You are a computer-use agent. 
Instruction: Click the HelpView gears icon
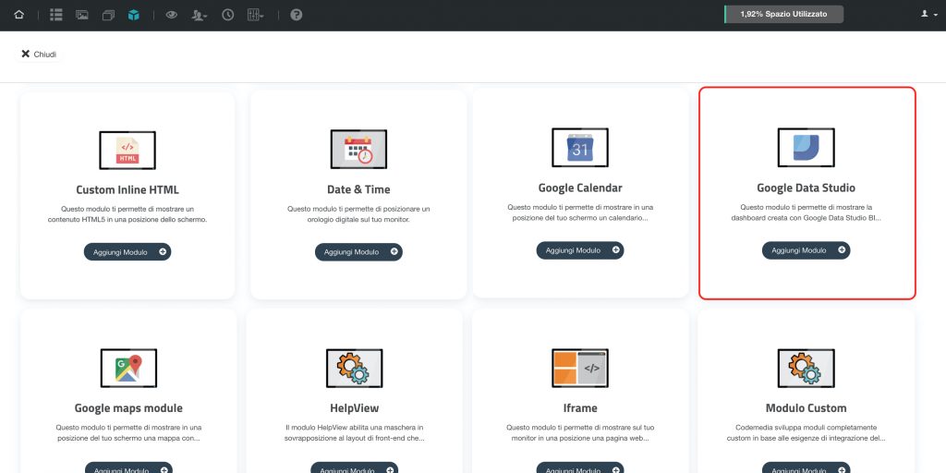pyautogui.click(x=354, y=368)
